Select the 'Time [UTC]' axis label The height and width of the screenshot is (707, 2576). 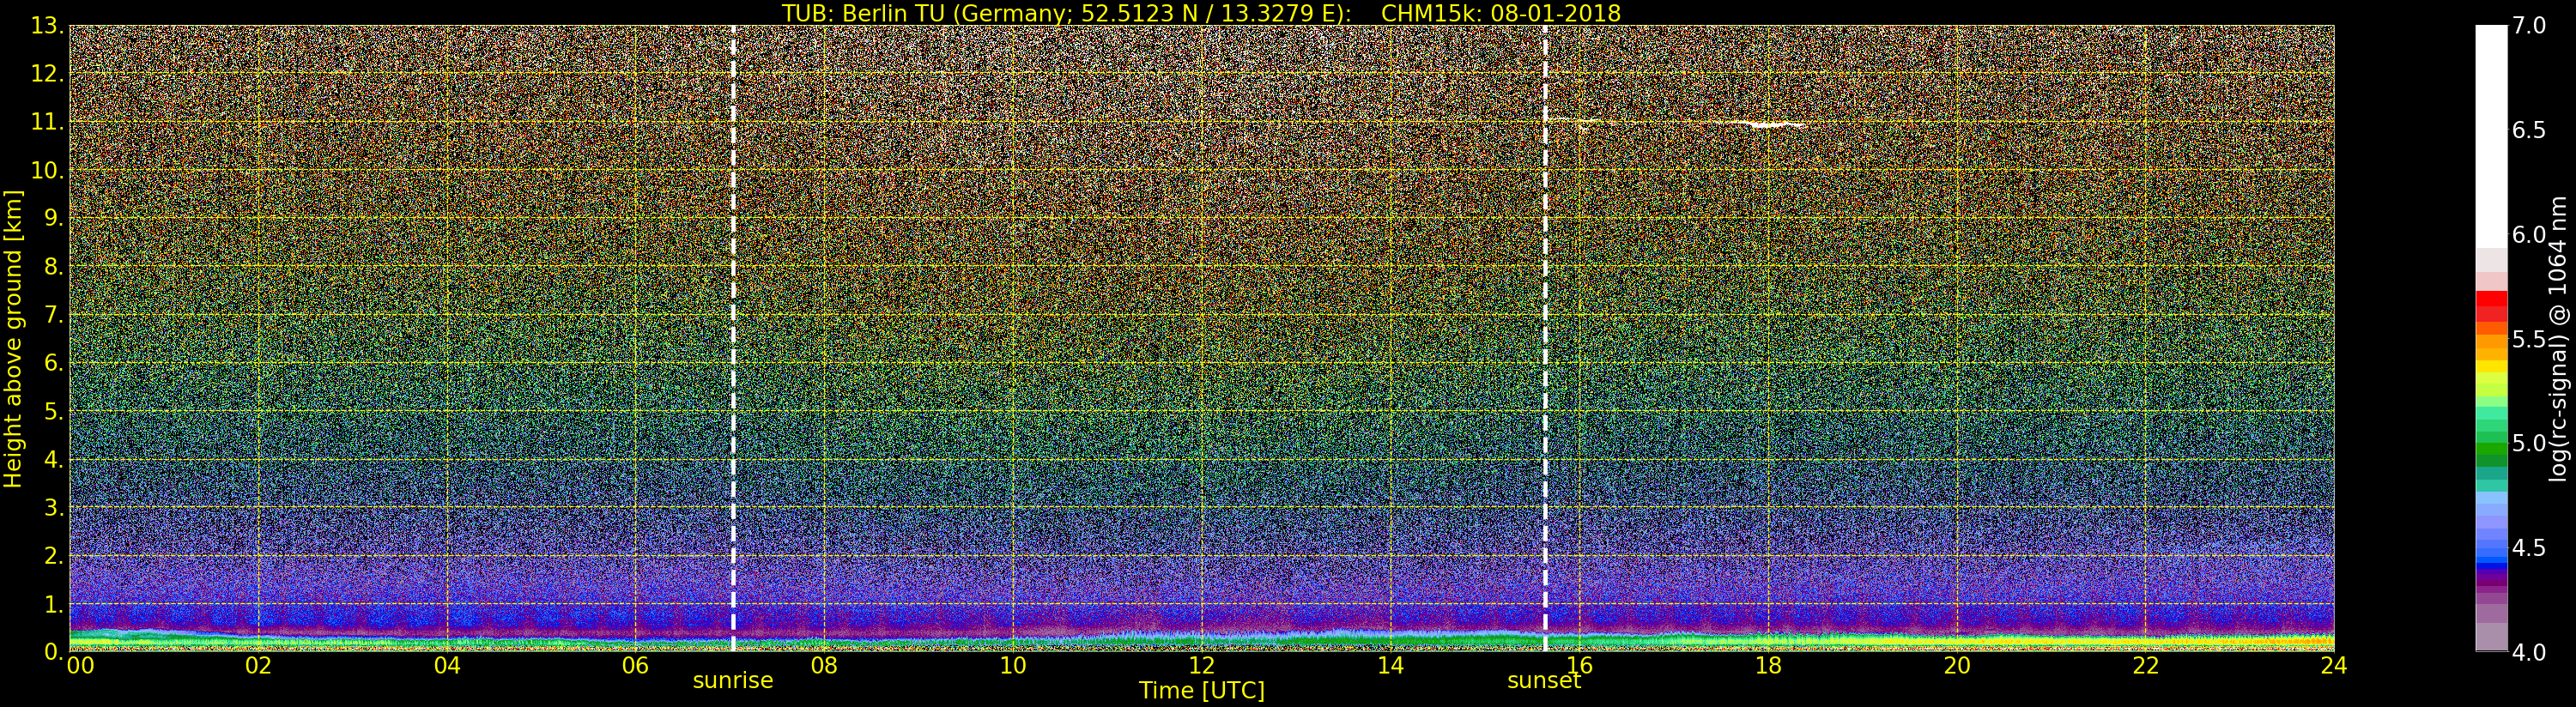point(1201,691)
